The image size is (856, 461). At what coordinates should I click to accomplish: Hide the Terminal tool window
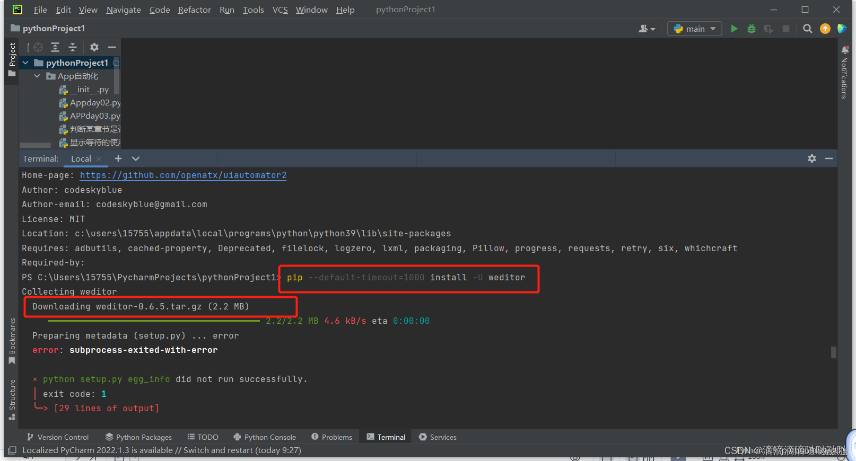(829, 158)
